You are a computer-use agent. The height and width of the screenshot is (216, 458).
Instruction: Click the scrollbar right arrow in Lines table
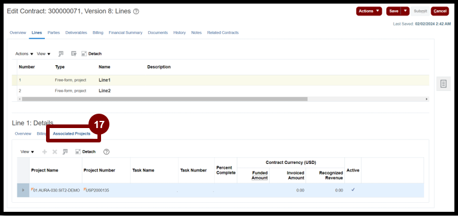tap(427, 99)
